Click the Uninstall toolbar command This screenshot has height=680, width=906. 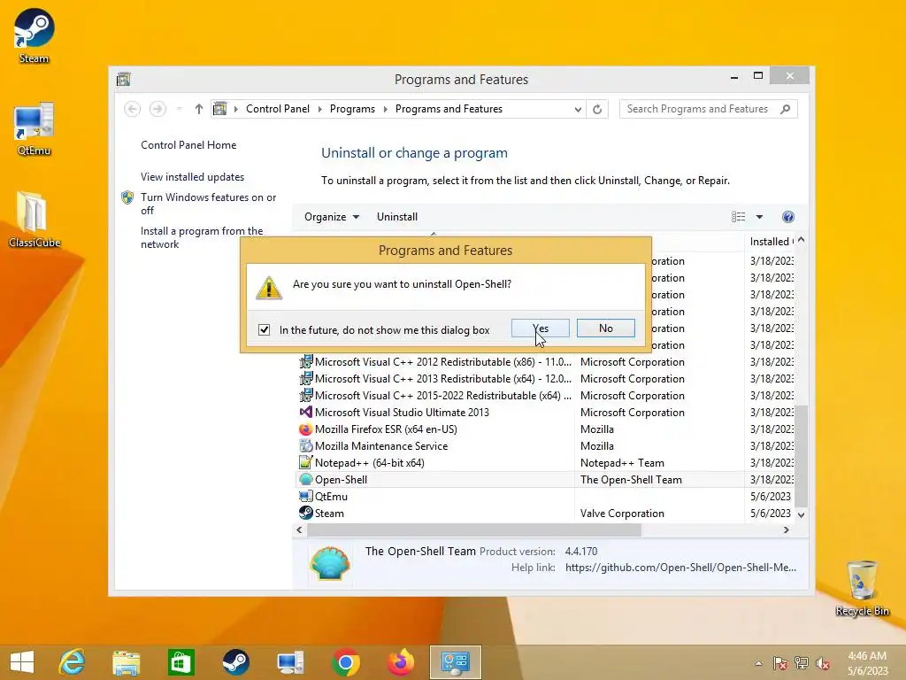click(x=397, y=217)
